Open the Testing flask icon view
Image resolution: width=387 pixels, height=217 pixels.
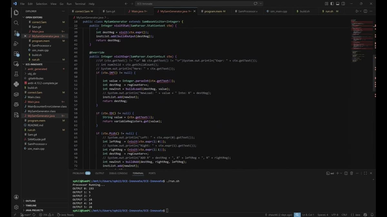pos(16,74)
